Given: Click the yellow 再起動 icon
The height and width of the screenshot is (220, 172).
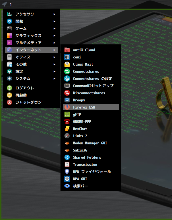Looking at the screenshot, I should [9, 95].
